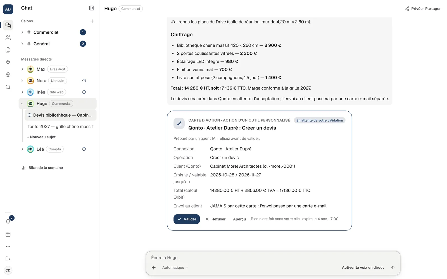Collapse Hugo's topics list
The image size is (447, 279).
pos(22,104)
